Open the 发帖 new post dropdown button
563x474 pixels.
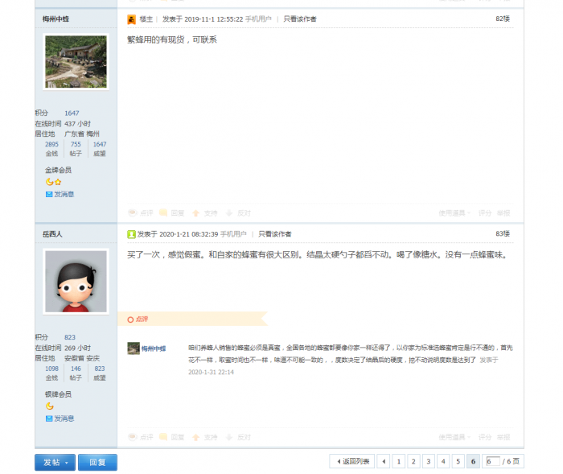pos(55,463)
